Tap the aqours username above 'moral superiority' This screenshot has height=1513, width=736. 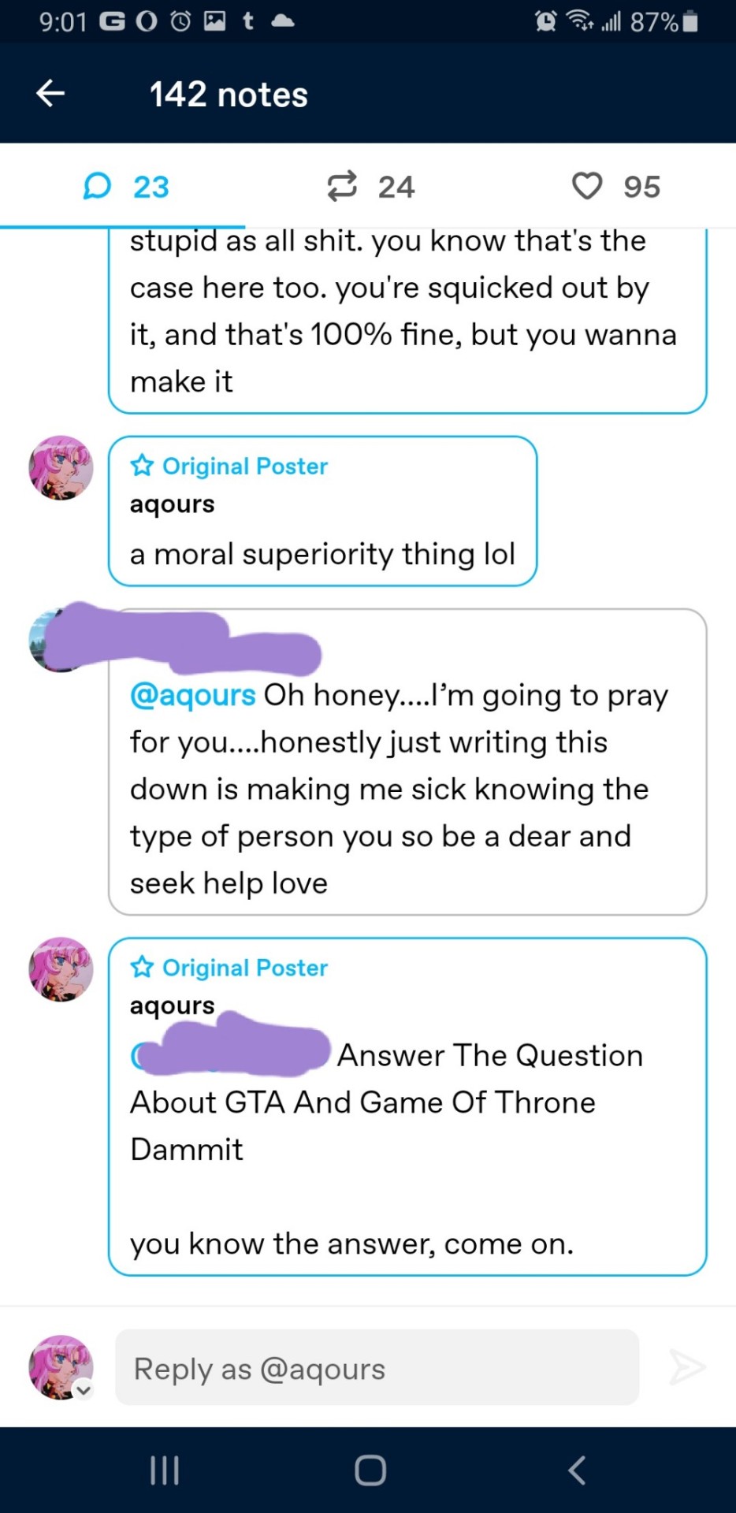172,504
